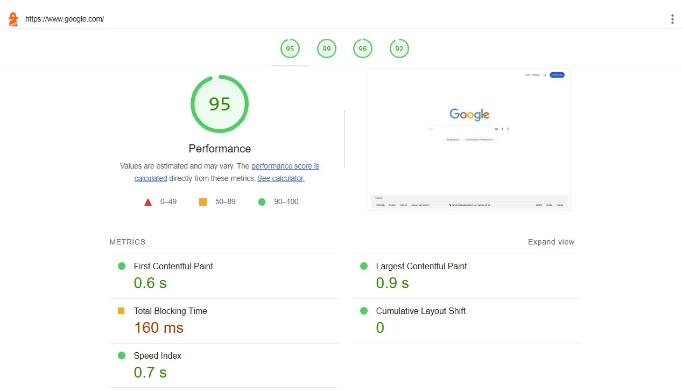The width and height of the screenshot is (682, 391).
Task: Click the Cumulative Layout Shift value 0
Action: tap(380, 327)
